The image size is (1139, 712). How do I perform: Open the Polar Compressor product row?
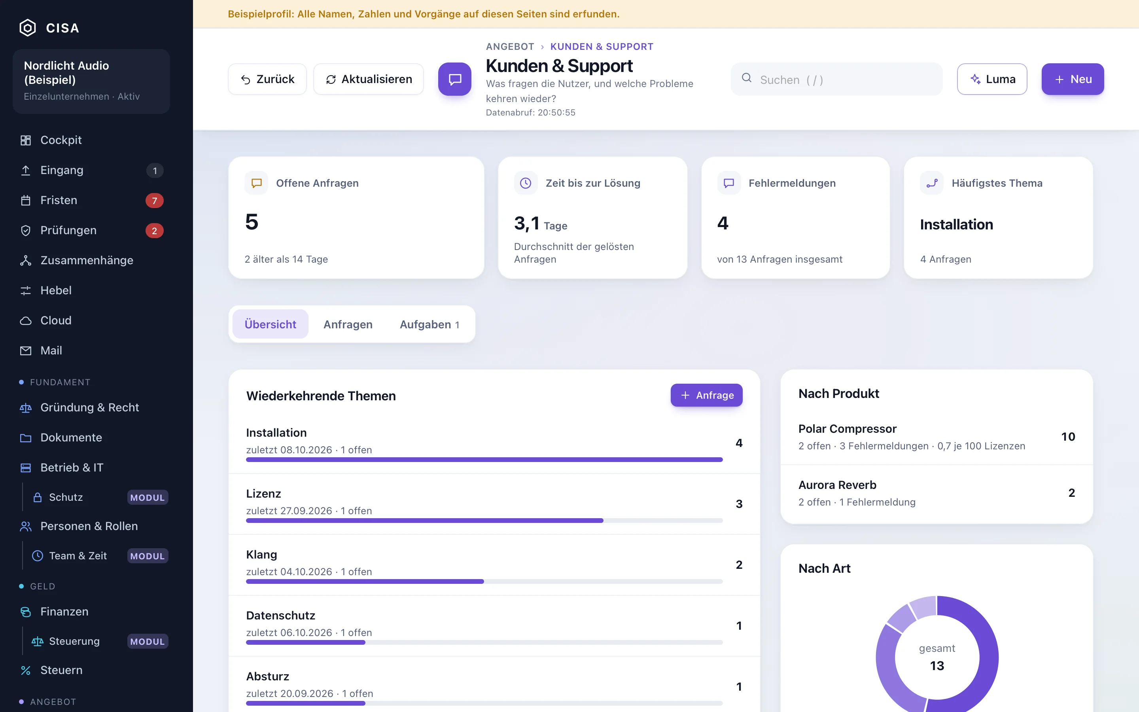point(937,437)
